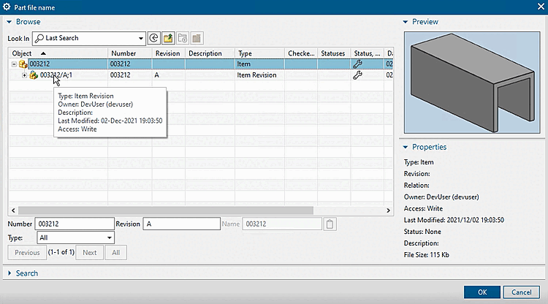Click the Checke... column header

coord(301,53)
